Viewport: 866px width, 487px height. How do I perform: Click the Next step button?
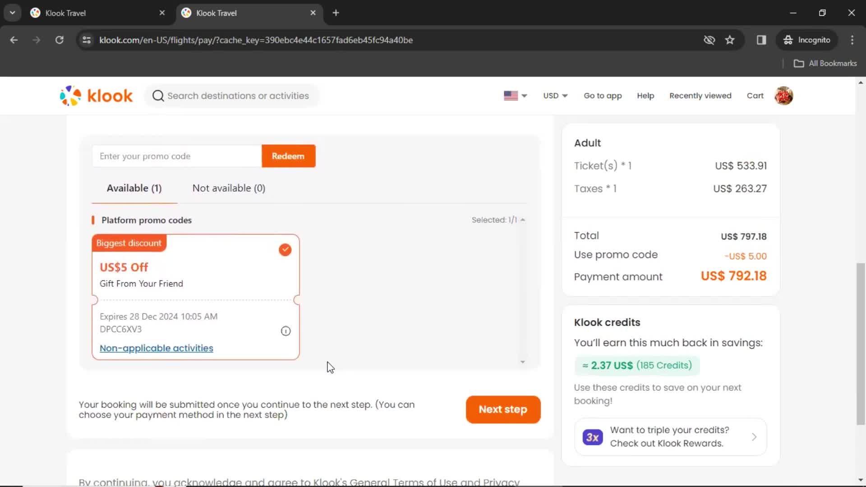tap(502, 409)
